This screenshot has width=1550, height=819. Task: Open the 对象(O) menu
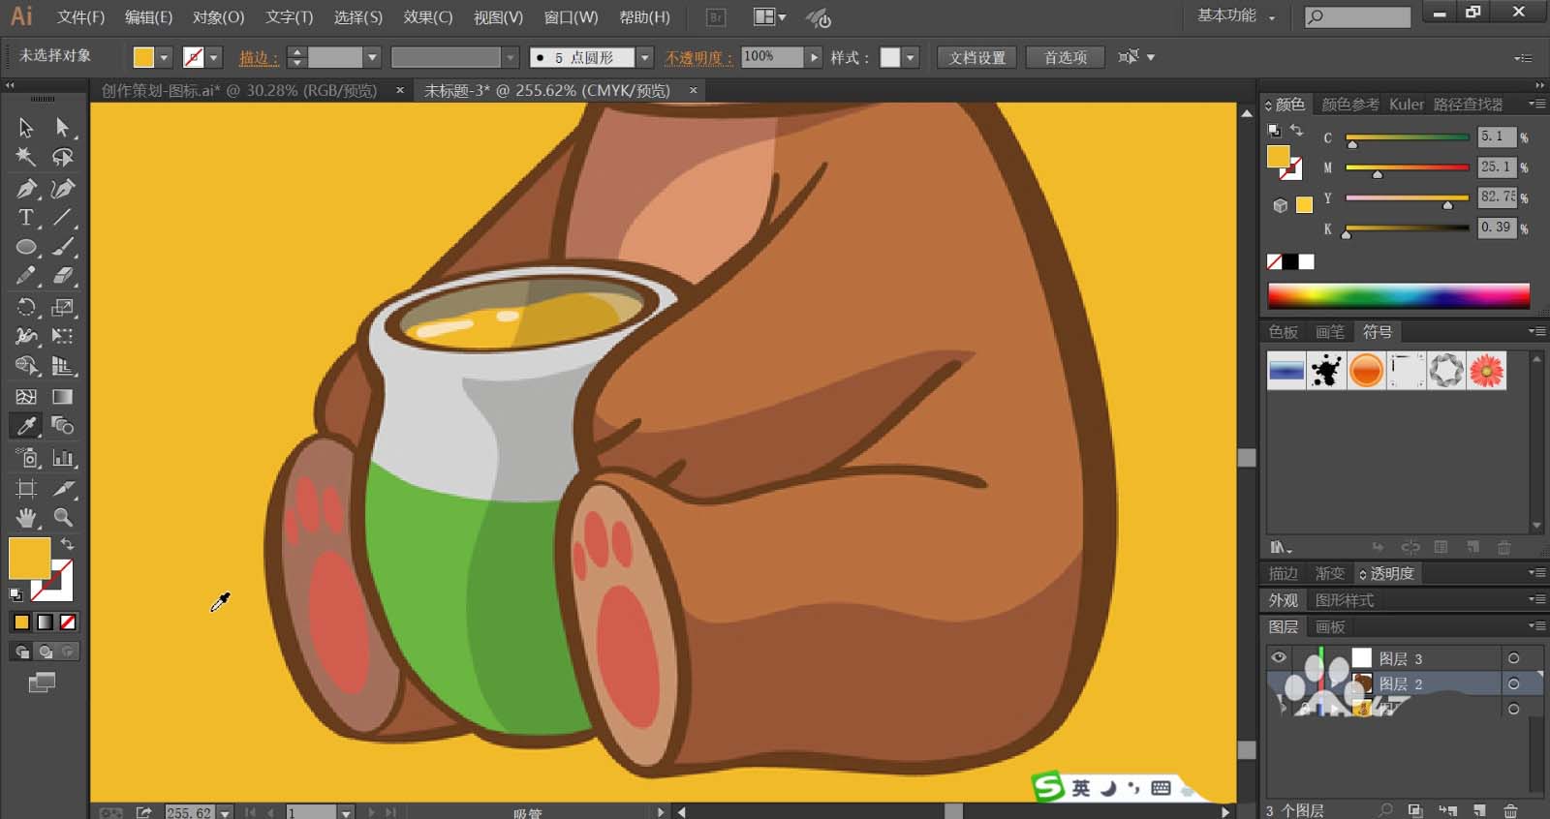pos(218,17)
